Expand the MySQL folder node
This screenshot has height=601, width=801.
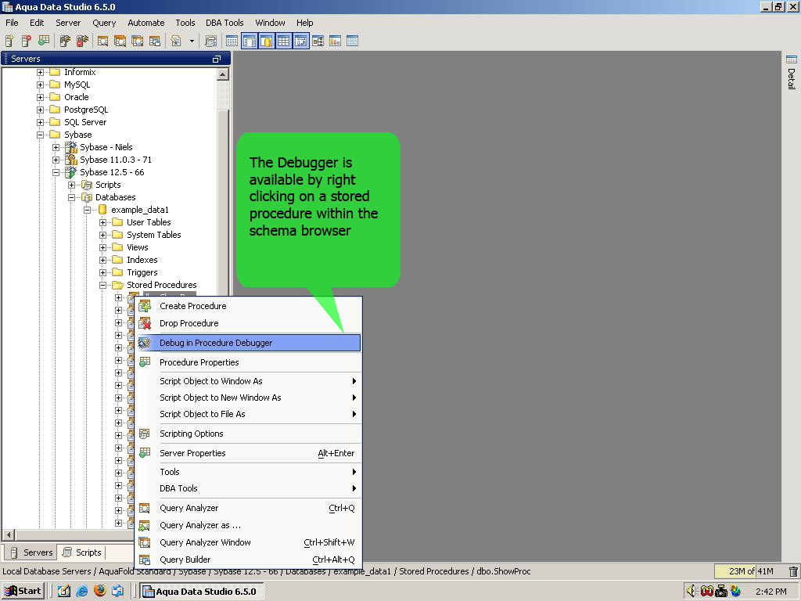40,85
